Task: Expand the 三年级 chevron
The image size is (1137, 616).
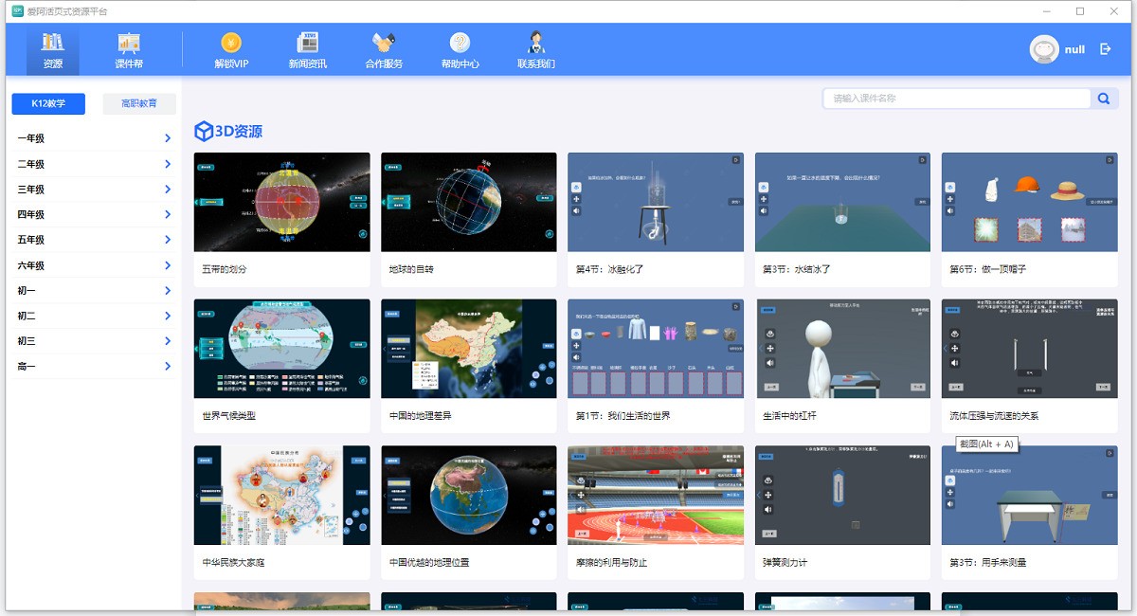Action: point(168,190)
